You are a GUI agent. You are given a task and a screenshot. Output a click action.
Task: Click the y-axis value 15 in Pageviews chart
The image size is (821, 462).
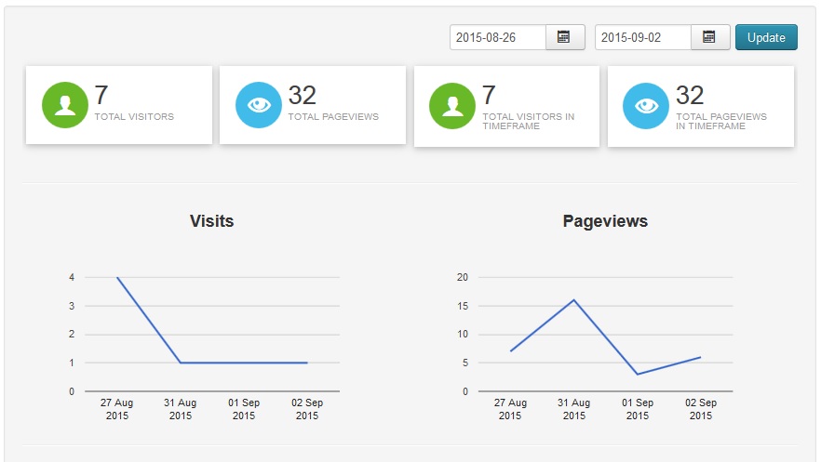[463, 306]
